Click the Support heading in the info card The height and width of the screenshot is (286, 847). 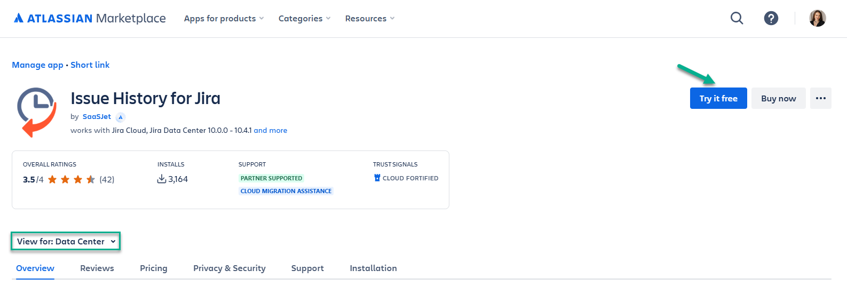click(252, 164)
